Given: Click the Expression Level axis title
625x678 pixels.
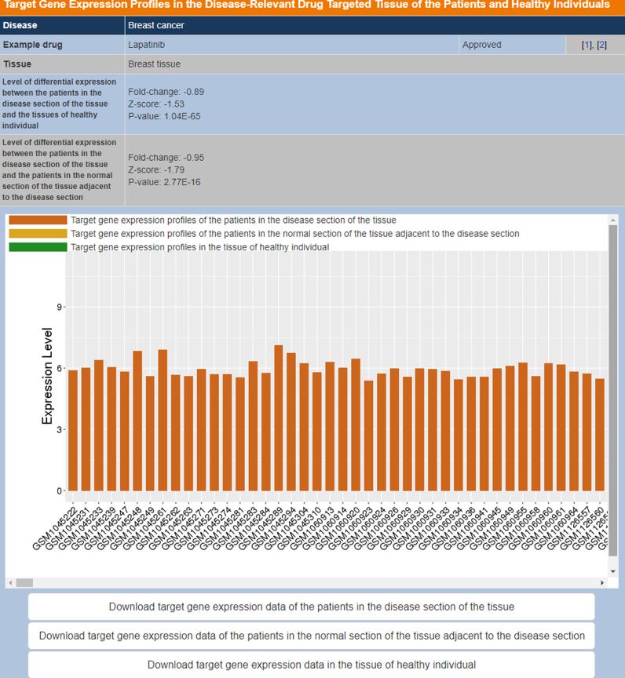Looking at the screenshot, I should click(48, 376).
